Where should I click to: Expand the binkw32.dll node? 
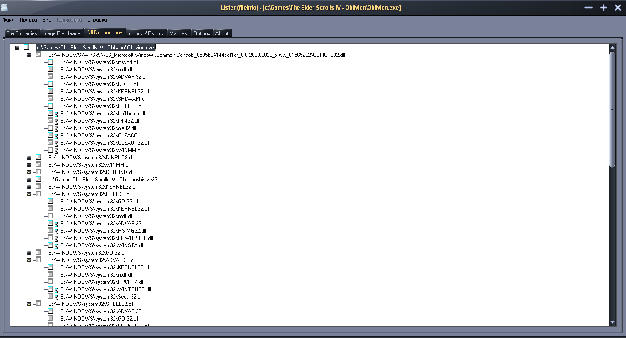point(29,179)
